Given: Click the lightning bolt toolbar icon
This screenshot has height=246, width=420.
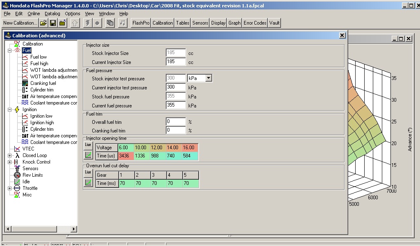Looking at the screenshot, I should tap(87, 23).
